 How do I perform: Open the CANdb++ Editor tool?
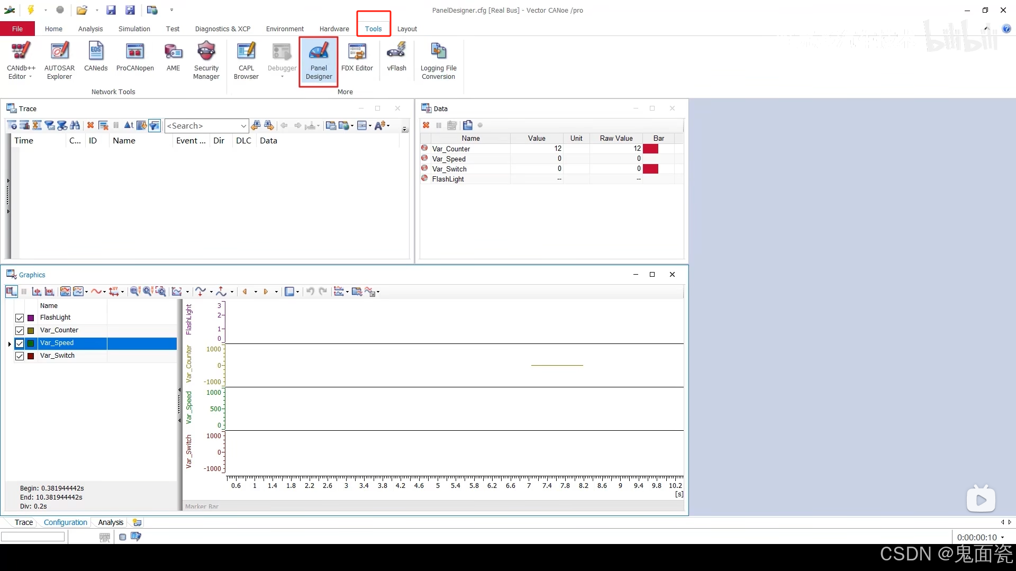(x=21, y=61)
